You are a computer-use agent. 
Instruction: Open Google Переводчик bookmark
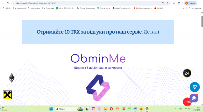point(86,8)
